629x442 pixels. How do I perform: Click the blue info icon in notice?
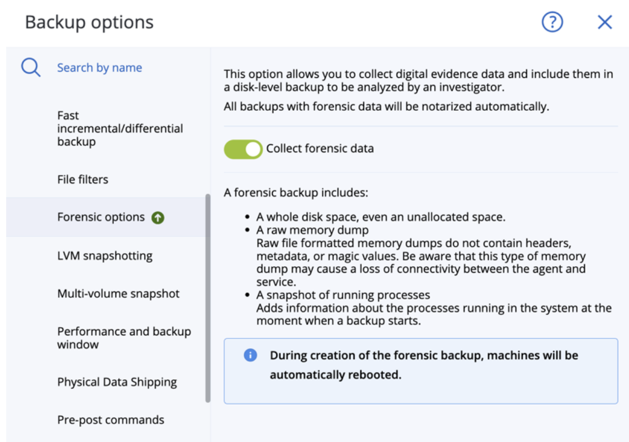(x=251, y=355)
